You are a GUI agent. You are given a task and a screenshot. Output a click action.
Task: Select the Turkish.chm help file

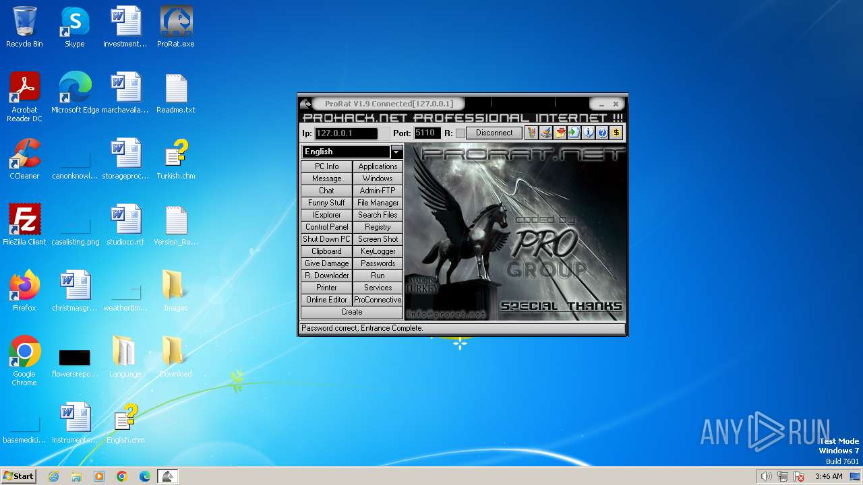[x=176, y=160]
